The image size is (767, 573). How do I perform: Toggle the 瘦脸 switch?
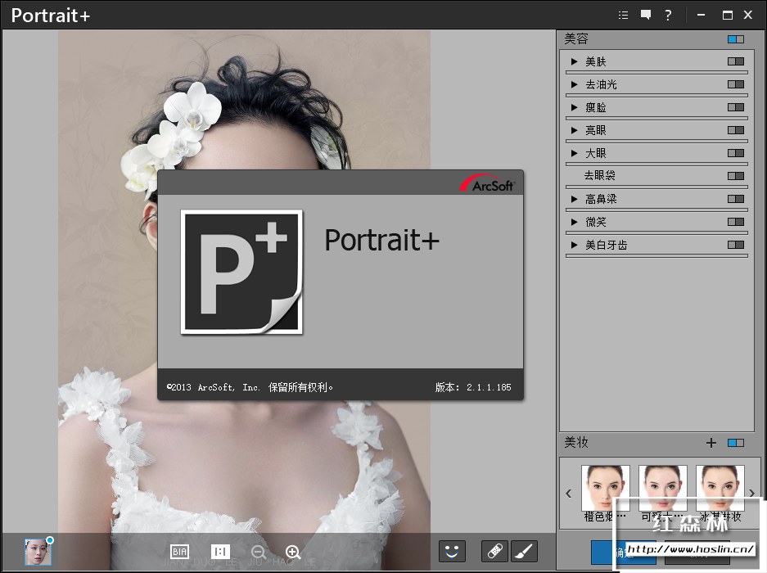pos(736,107)
